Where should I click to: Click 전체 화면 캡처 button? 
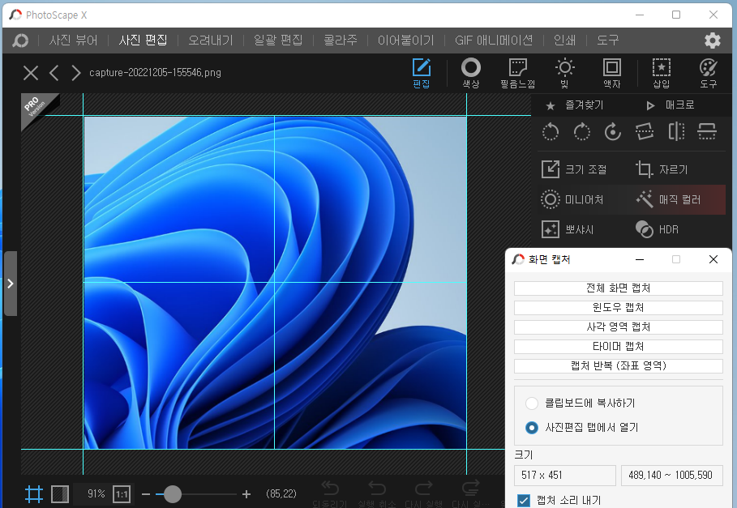click(x=618, y=288)
